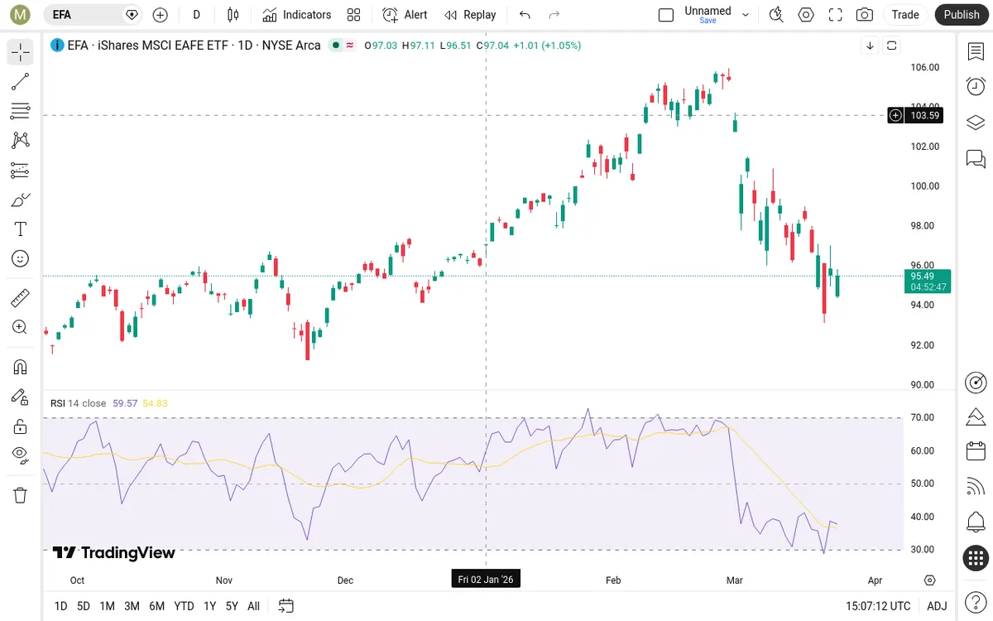Open the Trade panel
The height and width of the screenshot is (621, 993).
pyautogui.click(x=905, y=14)
